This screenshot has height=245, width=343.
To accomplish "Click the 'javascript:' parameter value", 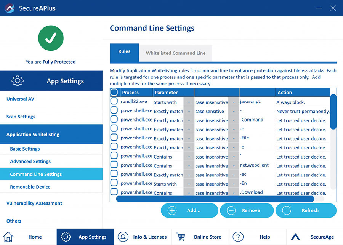I will [x=251, y=101].
